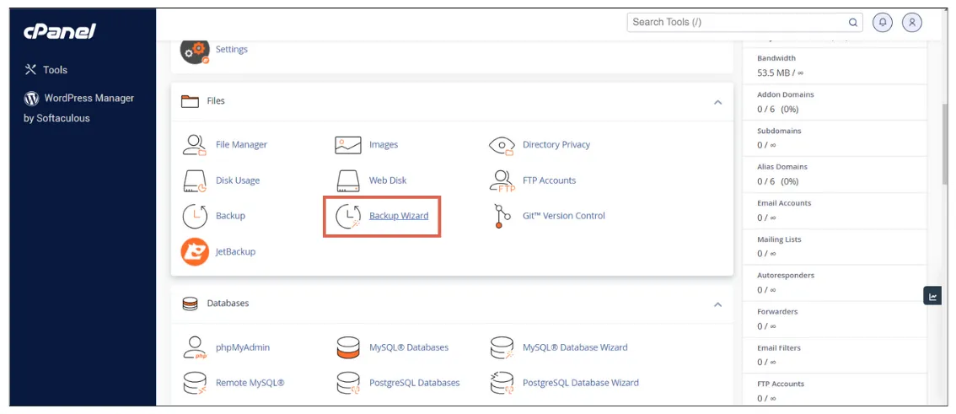This screenshot has width=956, height=414.
Task: Collapse the Files section chevron
Action: [x=717, y=101]
